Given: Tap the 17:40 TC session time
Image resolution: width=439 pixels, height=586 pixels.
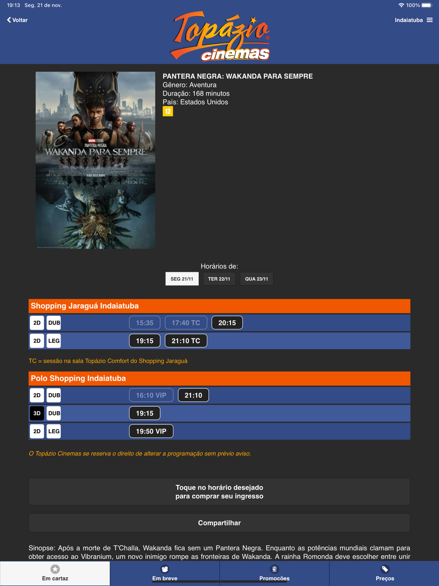Looking at the screenshot, I should [x=186, y=323].
